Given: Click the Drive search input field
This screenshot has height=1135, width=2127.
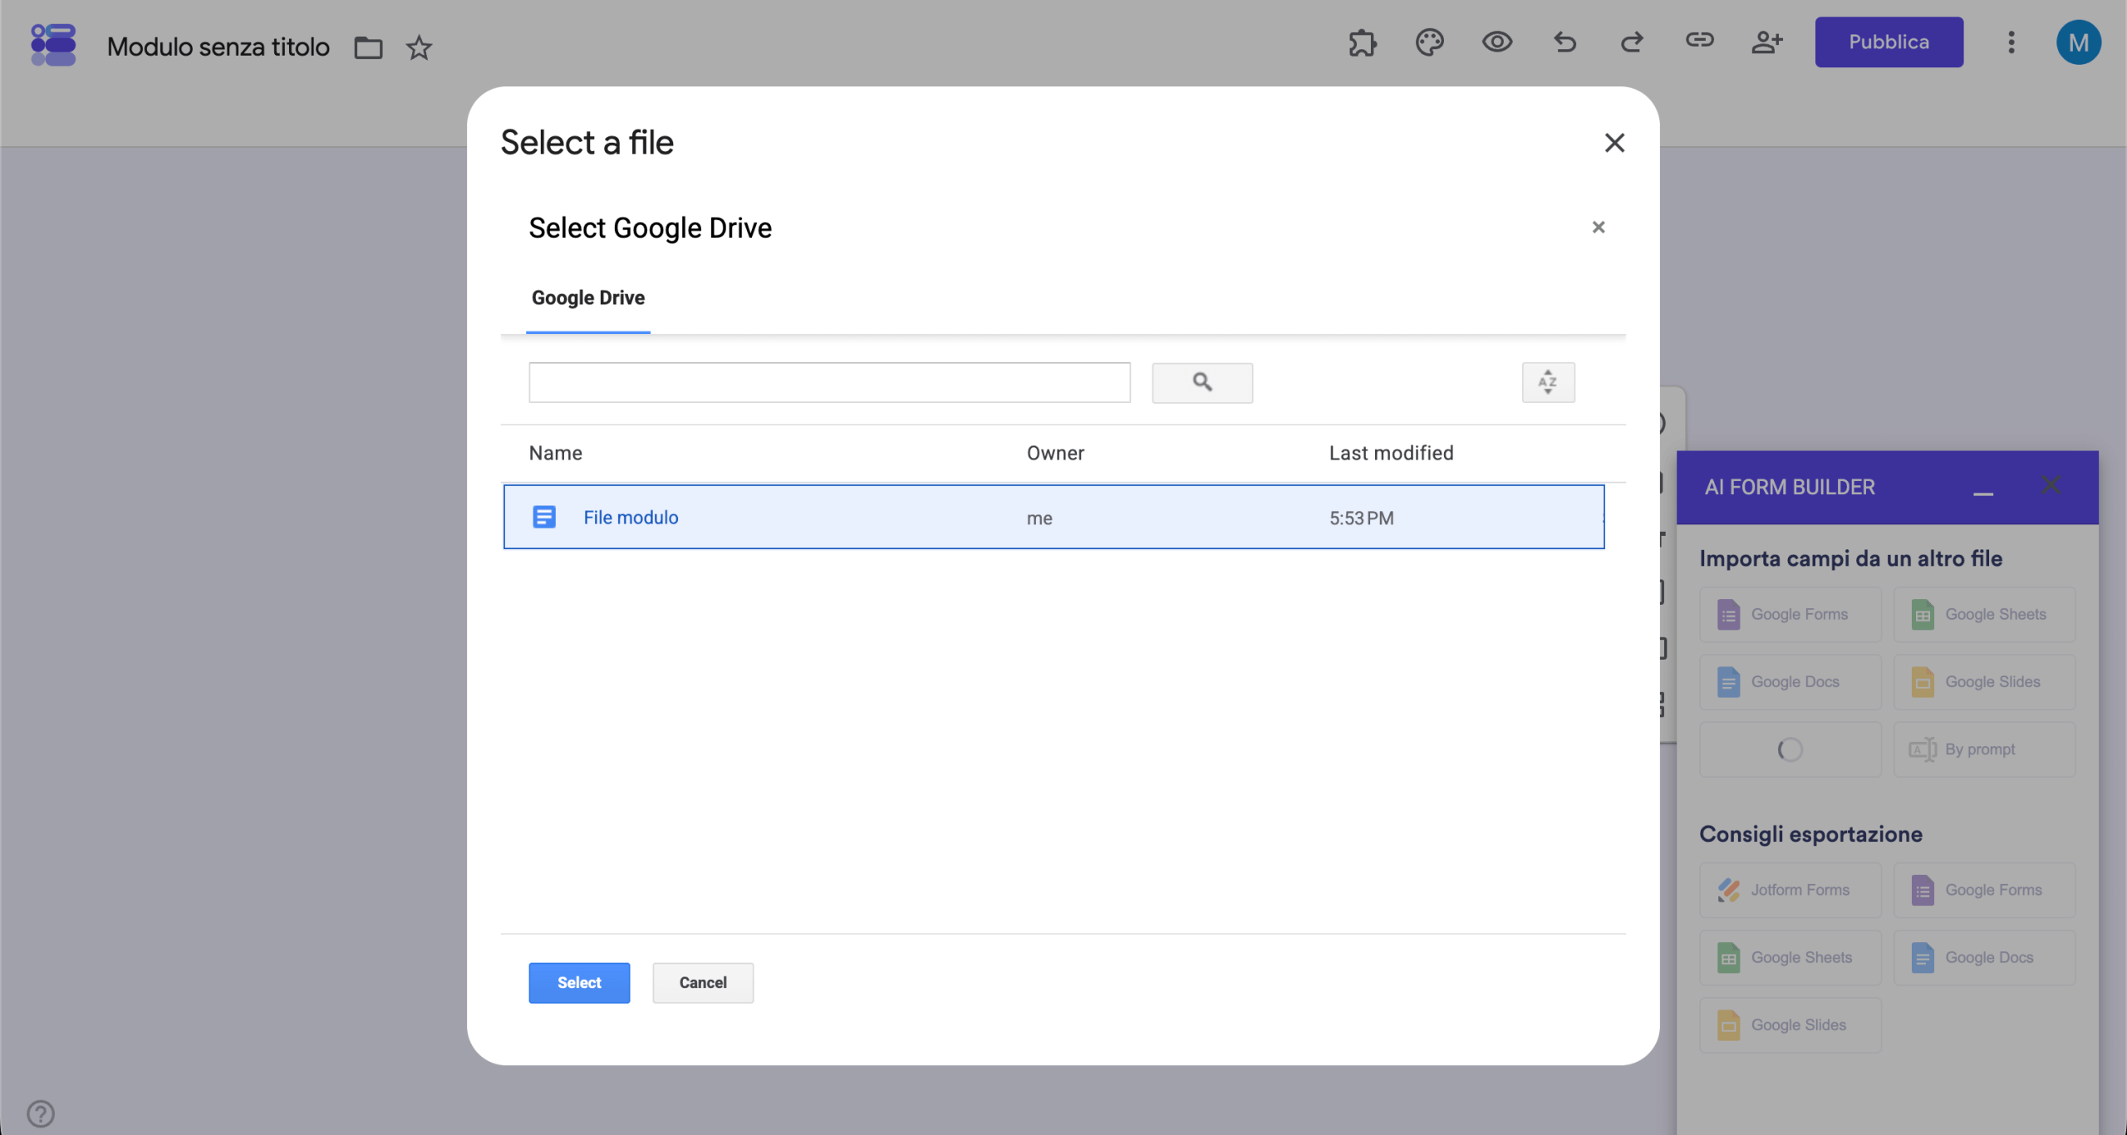Looking at the screenshot, I should point(829,382).
